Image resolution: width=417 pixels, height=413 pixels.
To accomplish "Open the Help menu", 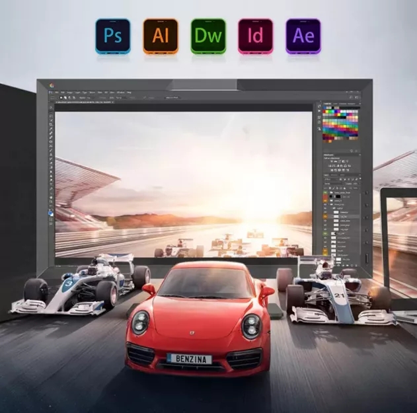I will (129, 93).
